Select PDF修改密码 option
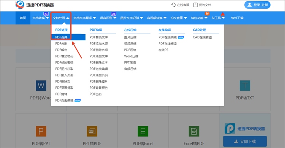 [64, 62]
